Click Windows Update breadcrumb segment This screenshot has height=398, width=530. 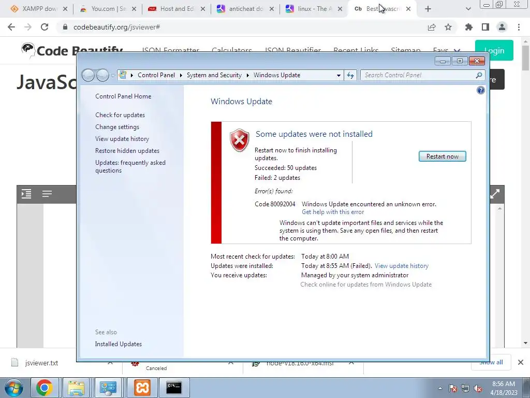(x=277, y=75)
